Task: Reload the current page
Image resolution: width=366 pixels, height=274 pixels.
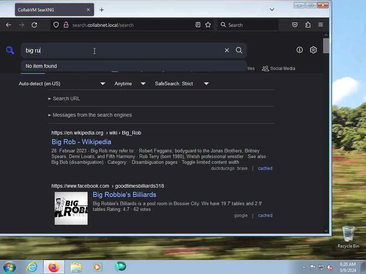Action: click(34, 25)
